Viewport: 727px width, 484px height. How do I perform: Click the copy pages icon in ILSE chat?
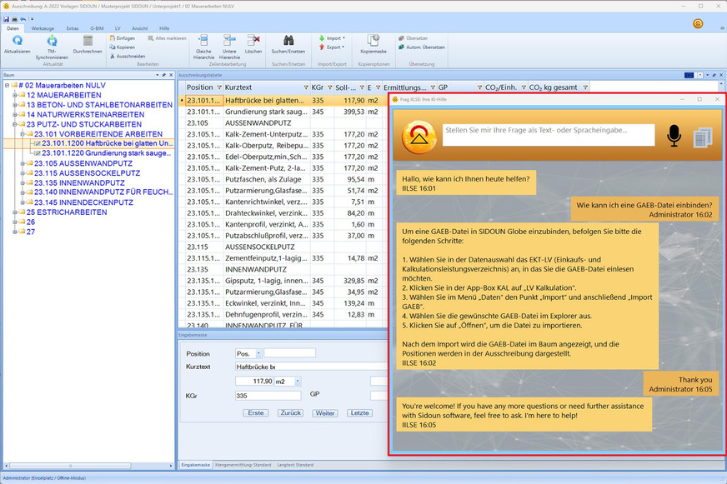[701, 137]
